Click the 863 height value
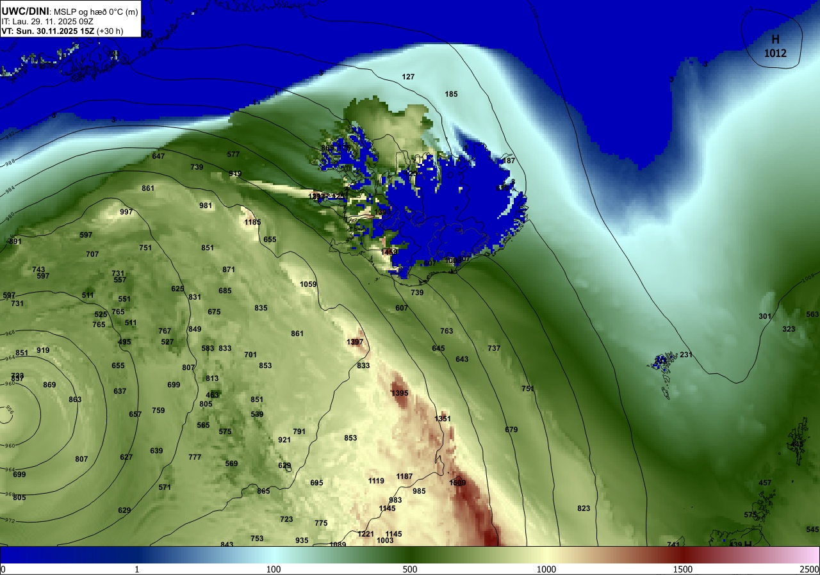This screenshot has width=820, height=575. (75, 400)
